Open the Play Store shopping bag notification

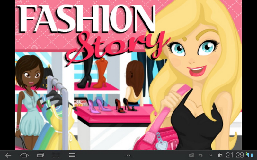[x=220, y=155]
